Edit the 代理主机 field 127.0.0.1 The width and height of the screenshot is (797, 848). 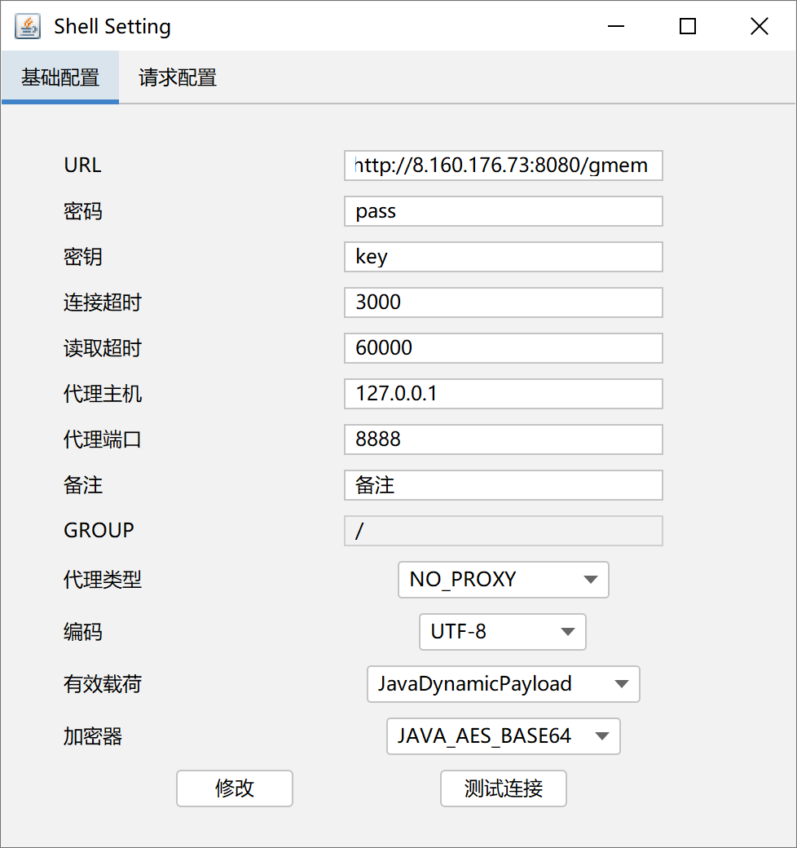(x=503, y=394)
